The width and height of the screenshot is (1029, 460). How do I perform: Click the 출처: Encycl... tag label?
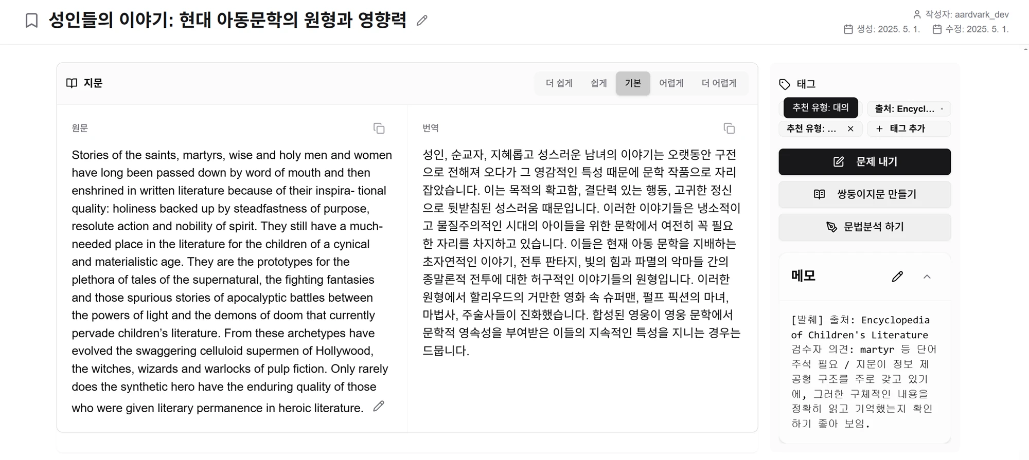click(x=904, y=109)
